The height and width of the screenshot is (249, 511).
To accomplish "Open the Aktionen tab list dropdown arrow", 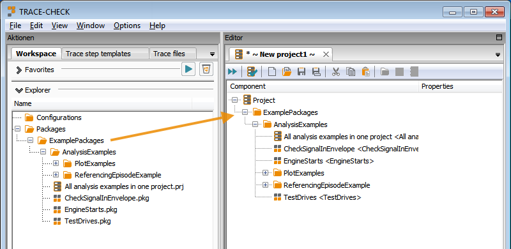I will pos(212,54).
